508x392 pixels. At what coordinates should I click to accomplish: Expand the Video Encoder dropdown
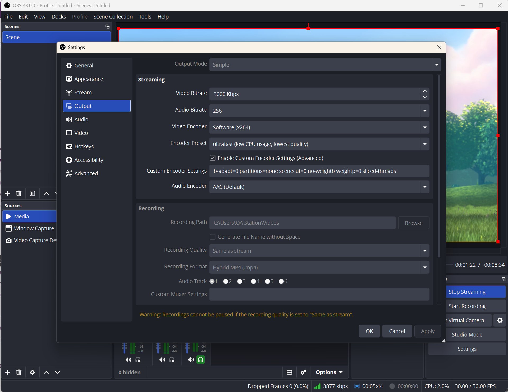click(425, 127)
